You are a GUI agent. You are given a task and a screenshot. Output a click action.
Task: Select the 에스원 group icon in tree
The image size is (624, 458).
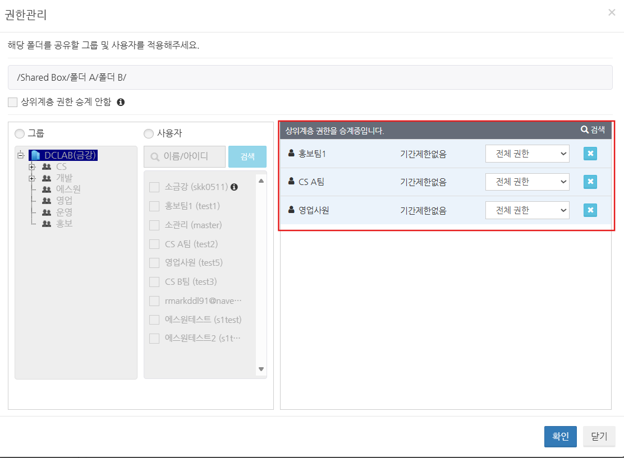47,189
